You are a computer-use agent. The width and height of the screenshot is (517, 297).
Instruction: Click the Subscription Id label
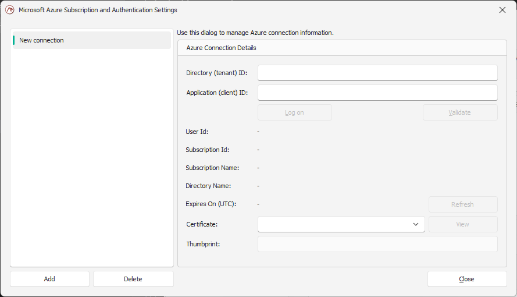(208, 150)
